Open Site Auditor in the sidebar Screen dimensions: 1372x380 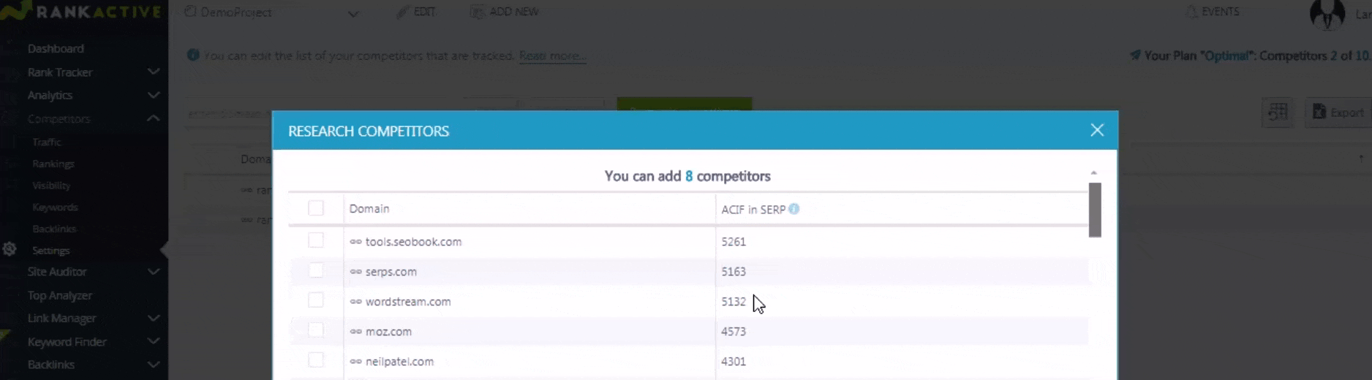pos(57,272)
